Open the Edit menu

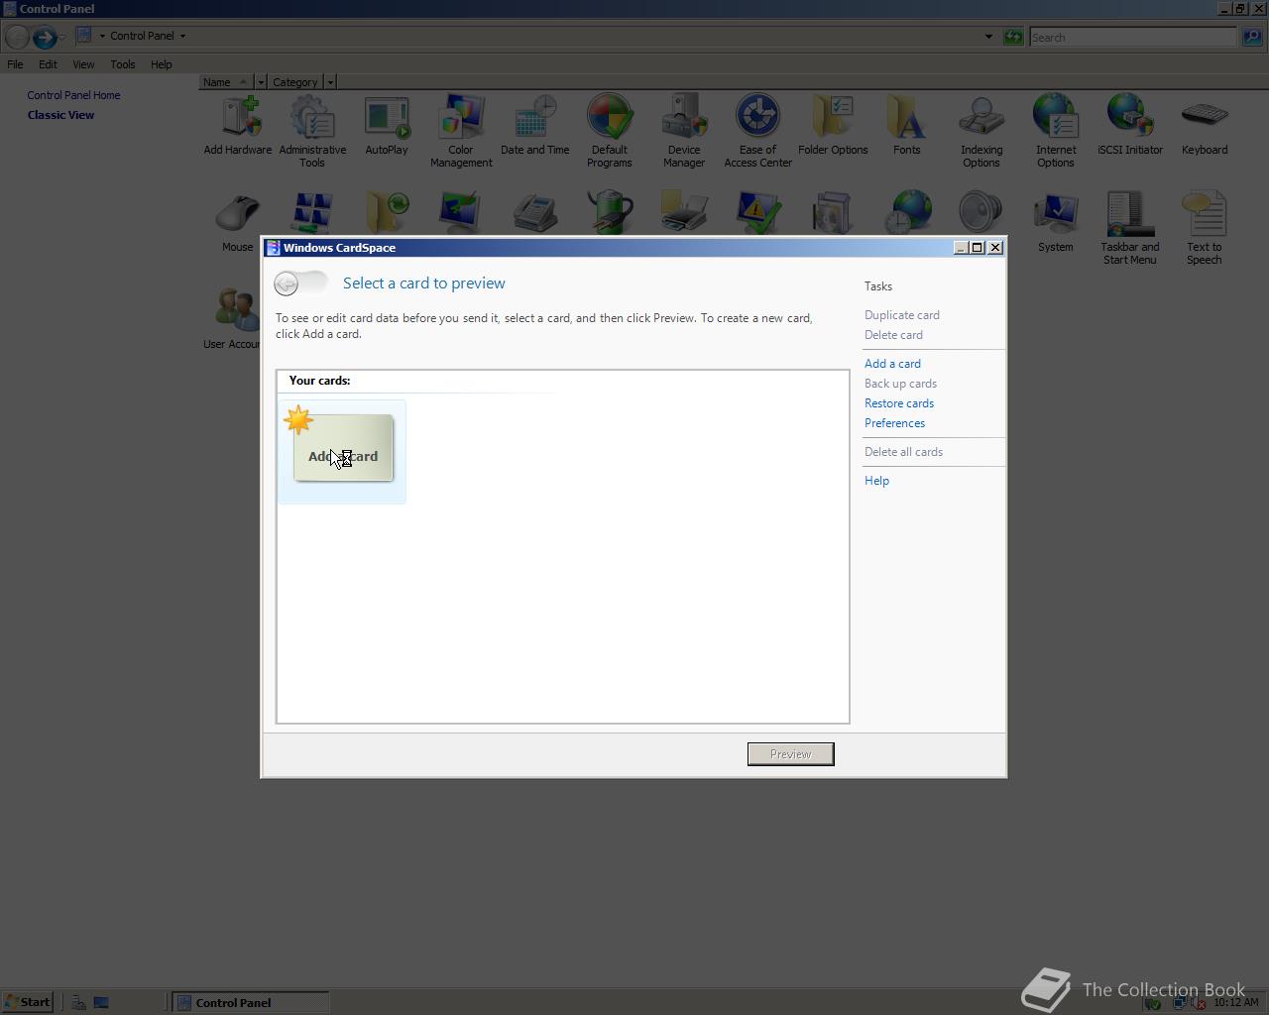tap(48, 64)
